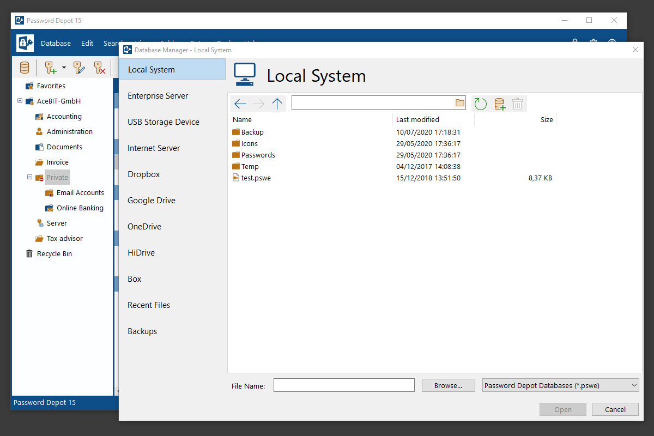Open the add password dropdown arrow
The image size is (654, 436).
tap(64, 68)
